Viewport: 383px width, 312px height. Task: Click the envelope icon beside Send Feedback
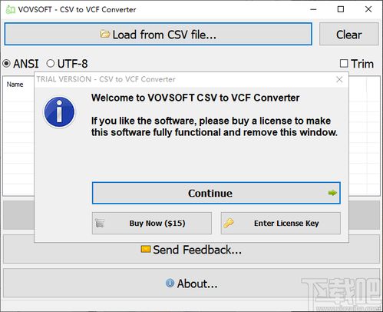[146, 249]
